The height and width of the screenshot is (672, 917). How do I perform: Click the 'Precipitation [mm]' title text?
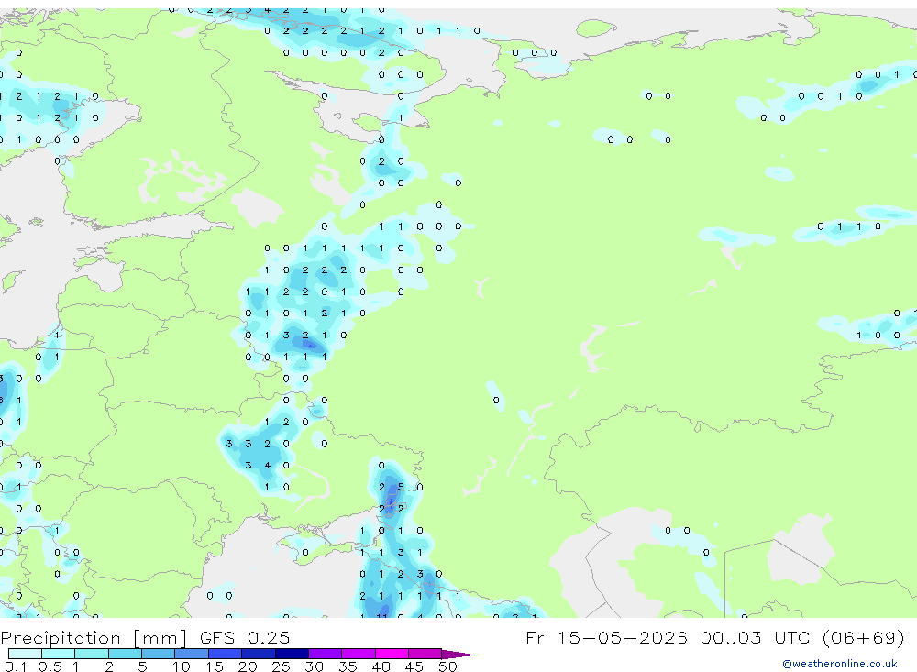point(94,637)
